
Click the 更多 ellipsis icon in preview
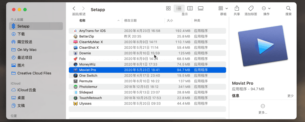click(263, 106)
